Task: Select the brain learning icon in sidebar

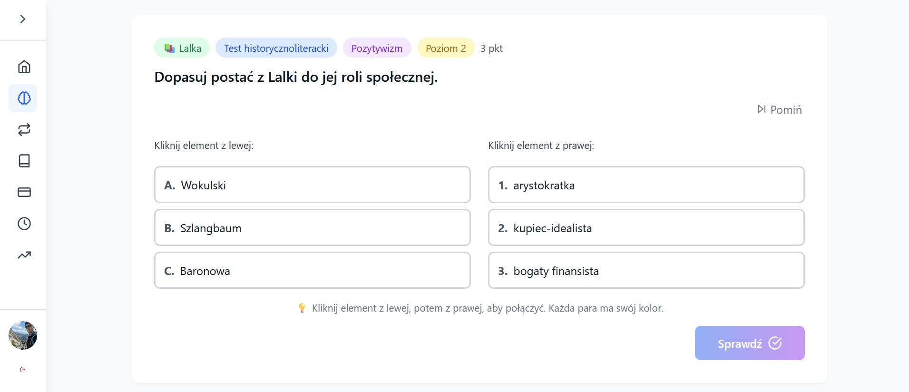Action: [24, 98]
